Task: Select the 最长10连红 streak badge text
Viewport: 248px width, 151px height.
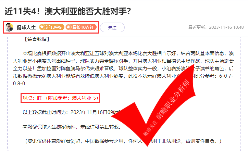Action: click(83, 27)
